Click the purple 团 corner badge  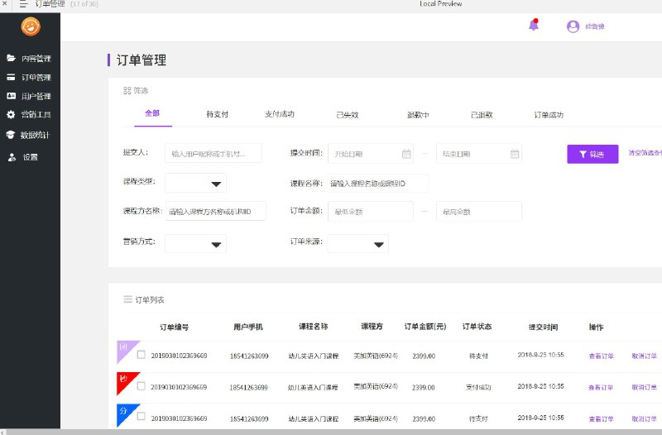[x=125, y=348]
